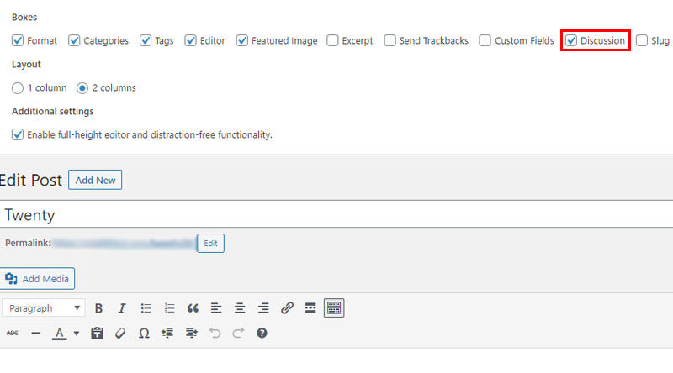This screenshot has height=373, width=673.
Task: Click the permalink Edit button
Action: (210, 243)
